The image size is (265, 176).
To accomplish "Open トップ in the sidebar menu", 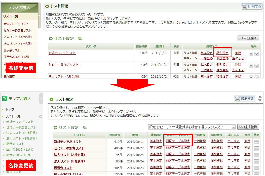I will pos(10,110).
